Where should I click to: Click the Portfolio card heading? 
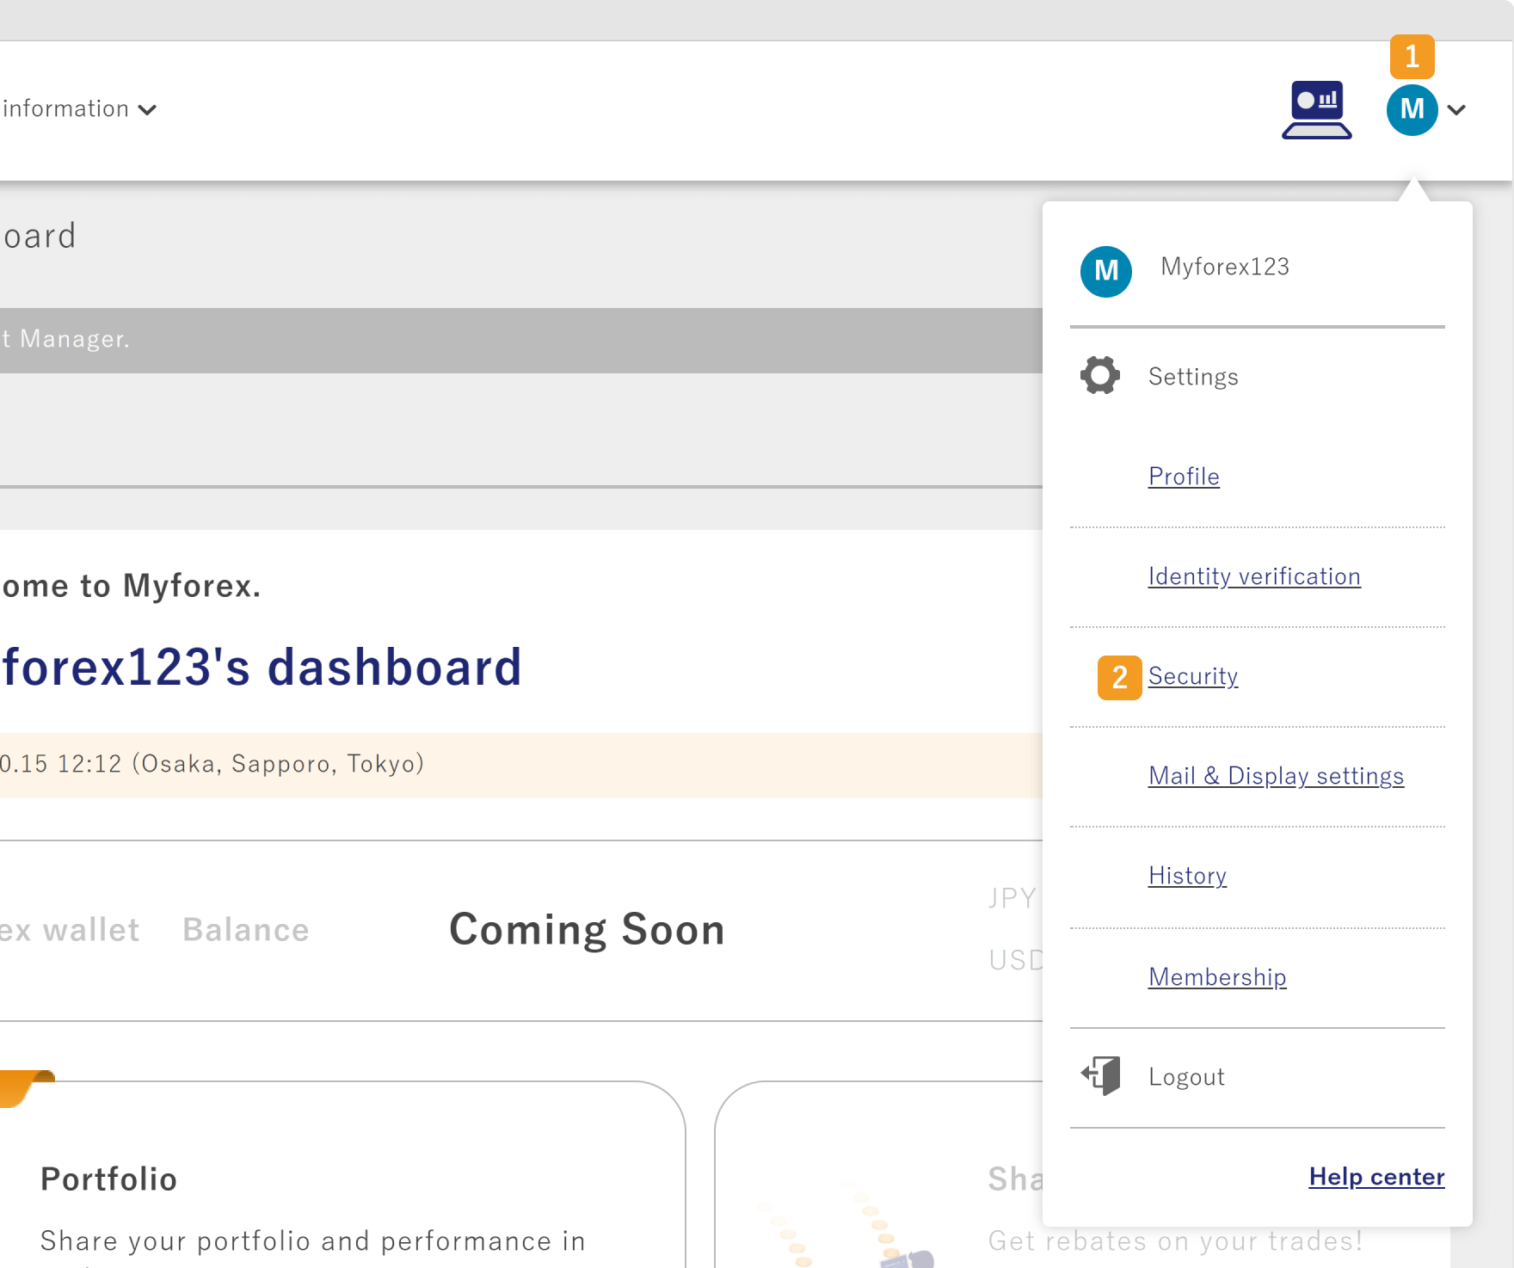[x=109, y=1179]
